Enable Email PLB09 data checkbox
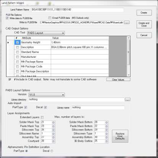The image size is (158, 158). [50, 18]
